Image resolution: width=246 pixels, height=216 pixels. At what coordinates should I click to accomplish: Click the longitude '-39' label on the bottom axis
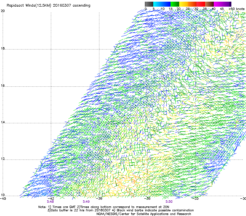coord(99,199)
